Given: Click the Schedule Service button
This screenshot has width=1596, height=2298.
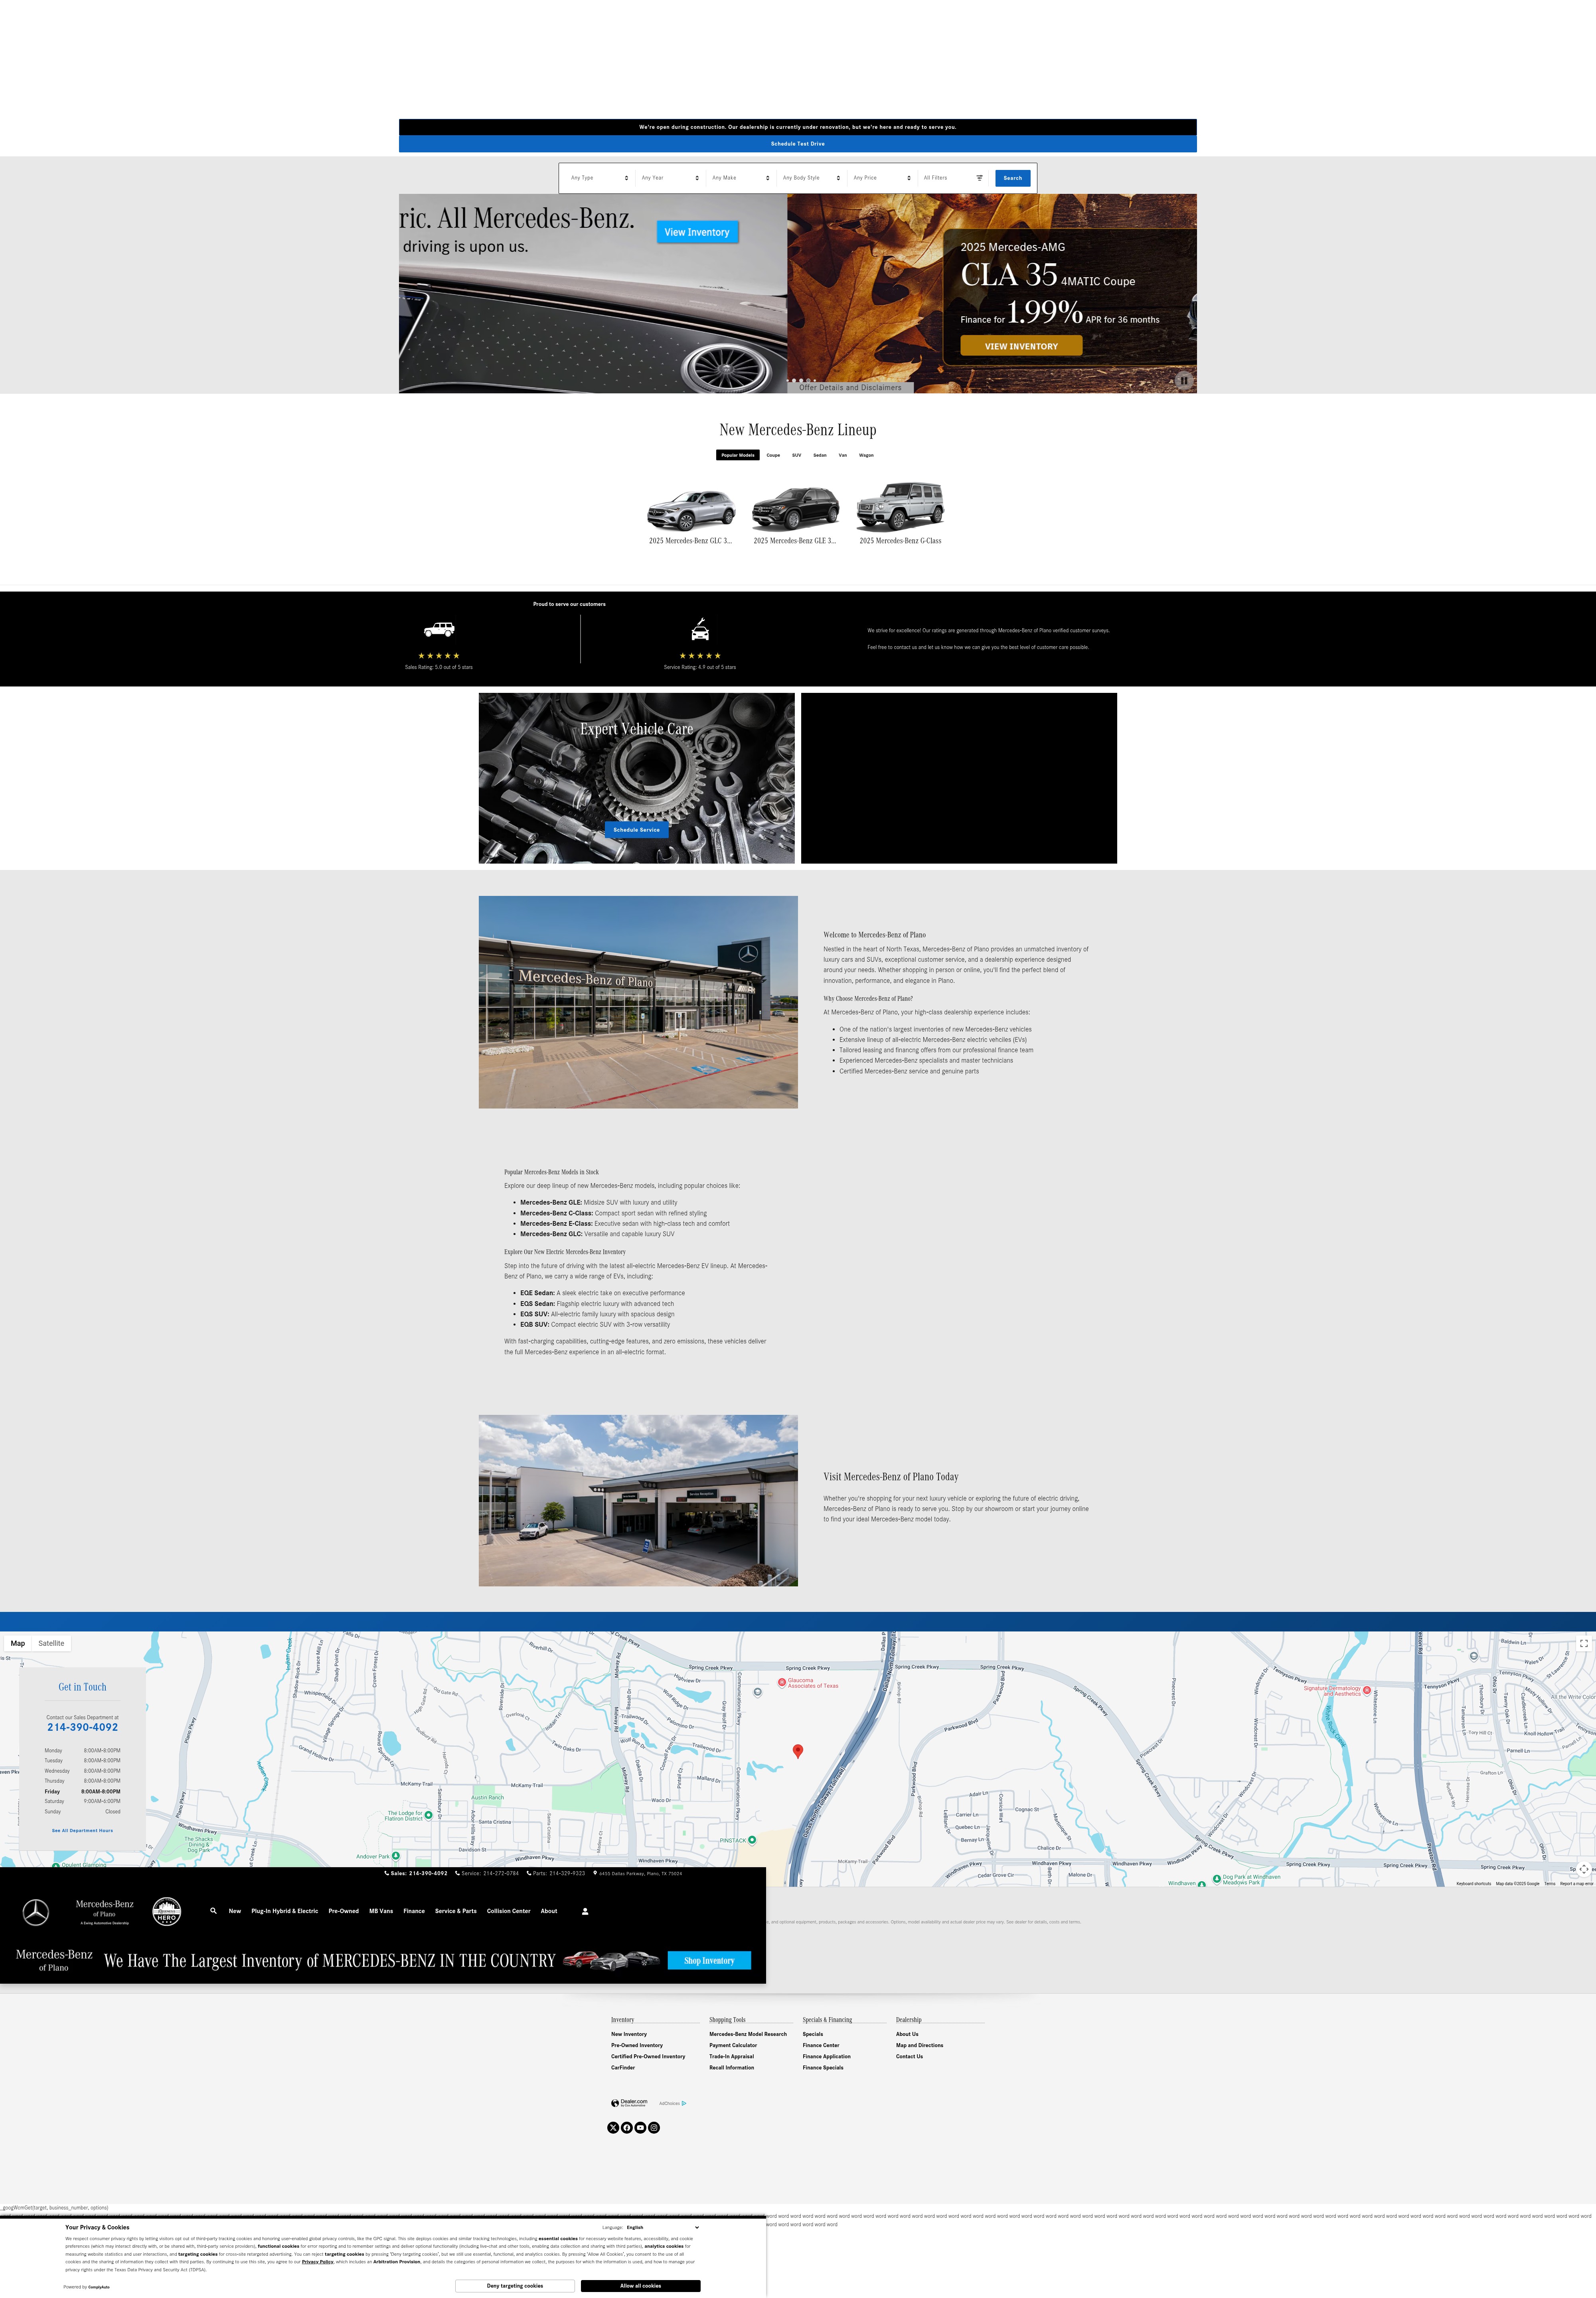Looking at the screenshot, I should [x=636, y=830].
